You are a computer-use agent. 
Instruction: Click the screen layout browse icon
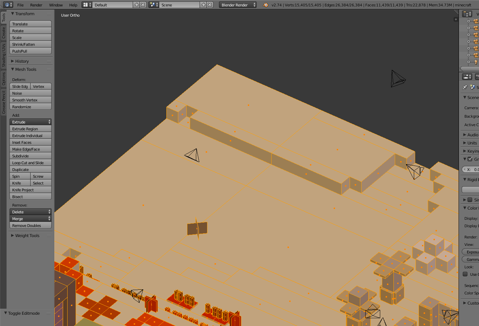(87, 5)
